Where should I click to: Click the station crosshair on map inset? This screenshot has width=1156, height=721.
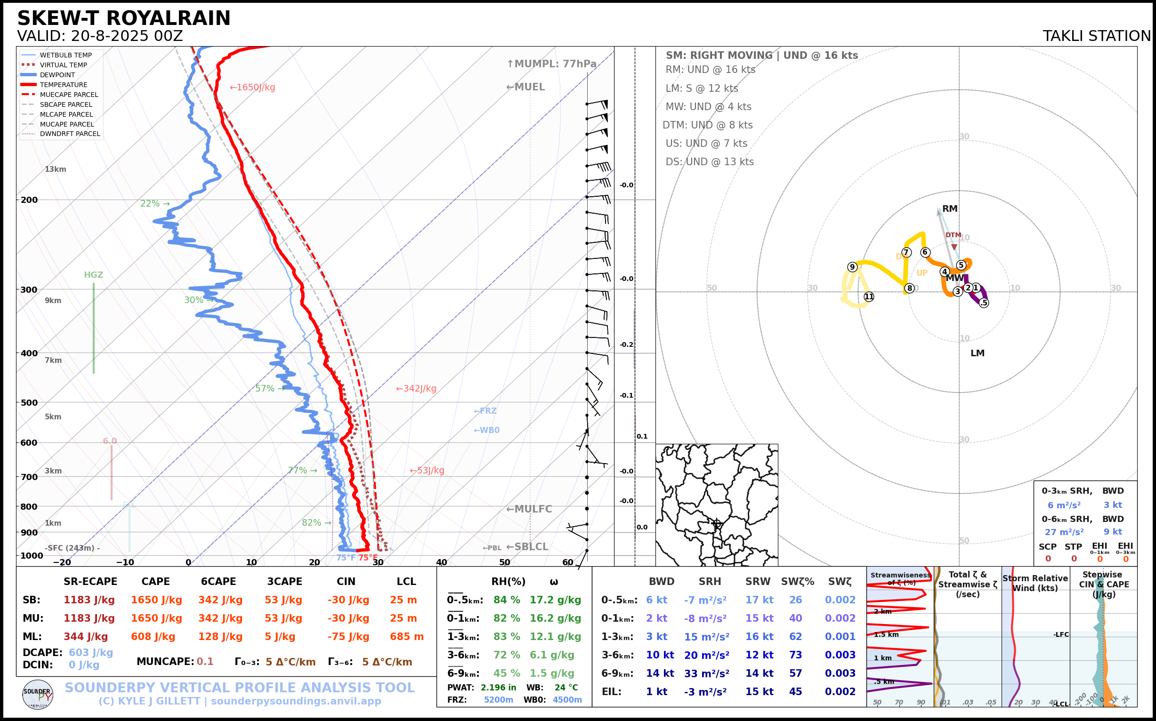716,523
